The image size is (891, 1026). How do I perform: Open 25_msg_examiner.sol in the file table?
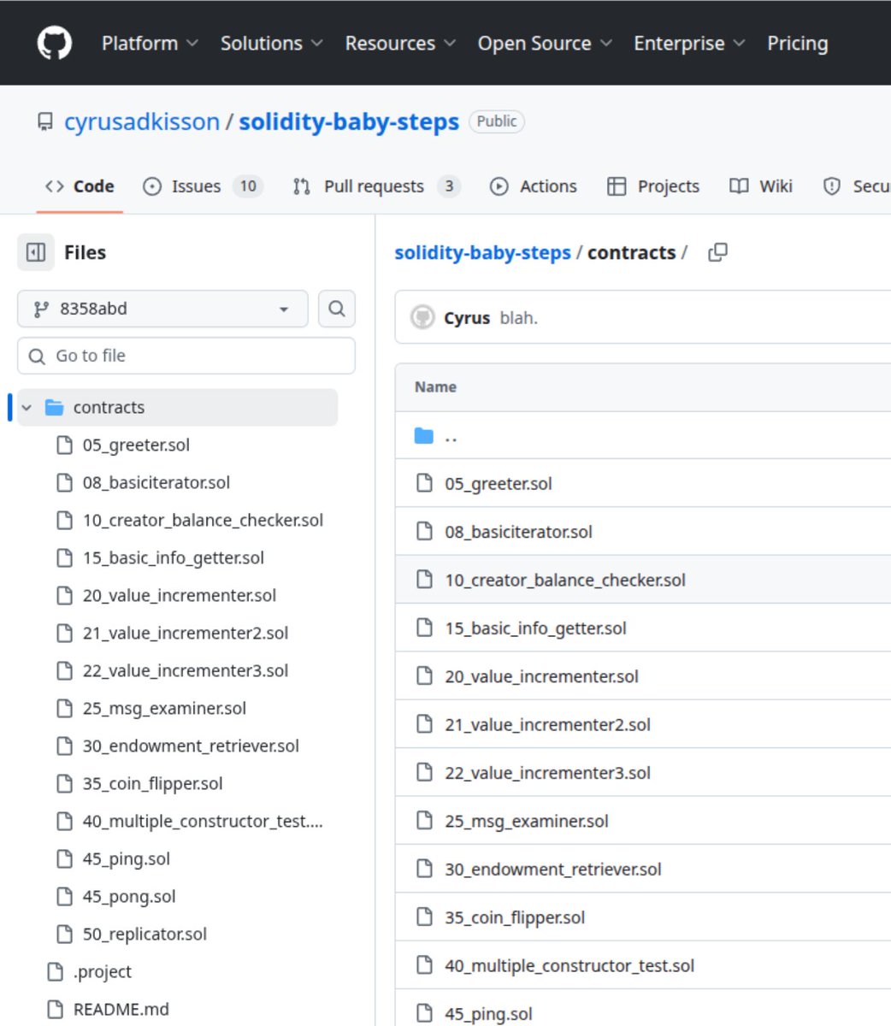point(527,822)
